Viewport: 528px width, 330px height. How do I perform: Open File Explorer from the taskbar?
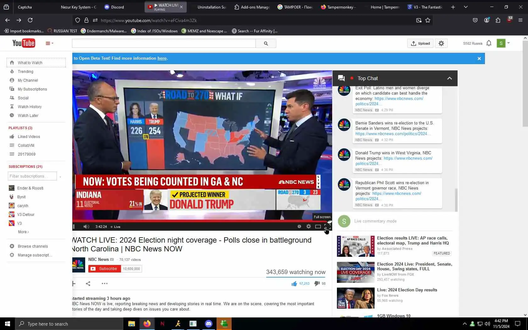coord(131,324)
